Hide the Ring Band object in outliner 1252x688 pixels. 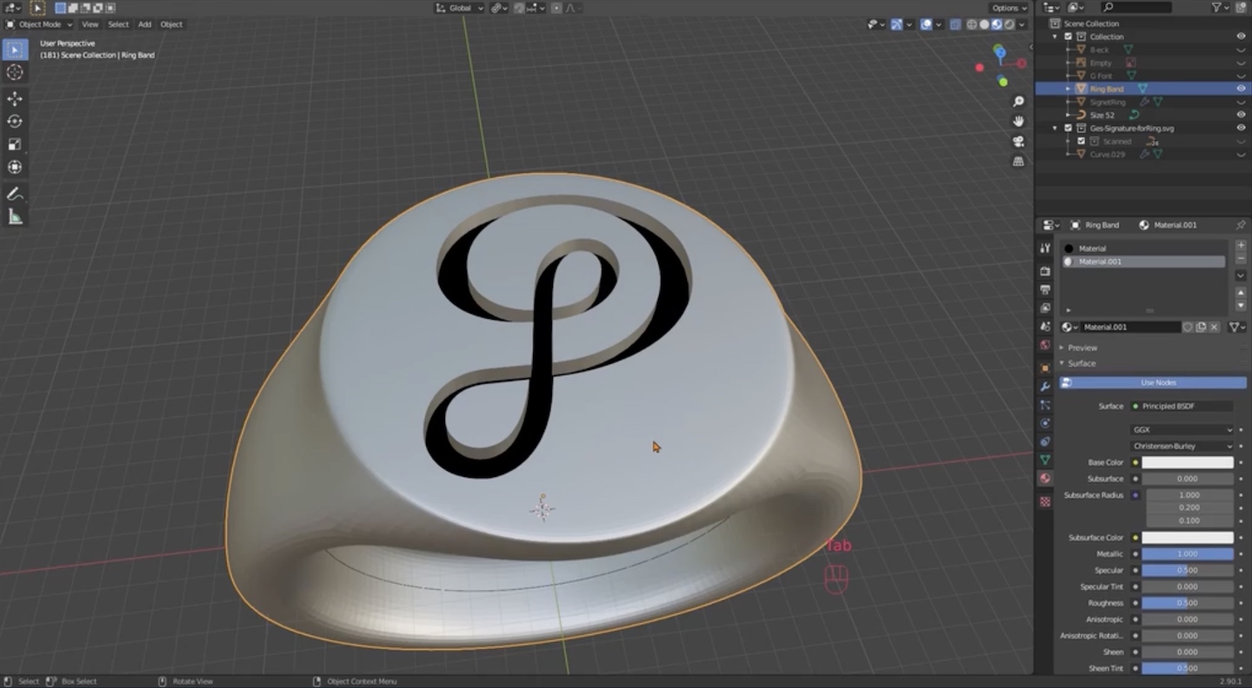pyautogui.click(x=1241, y=89)
